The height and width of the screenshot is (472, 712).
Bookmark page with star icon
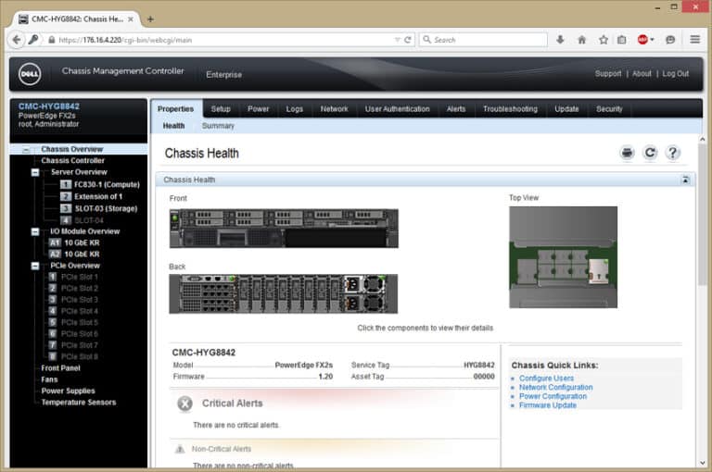603,40
